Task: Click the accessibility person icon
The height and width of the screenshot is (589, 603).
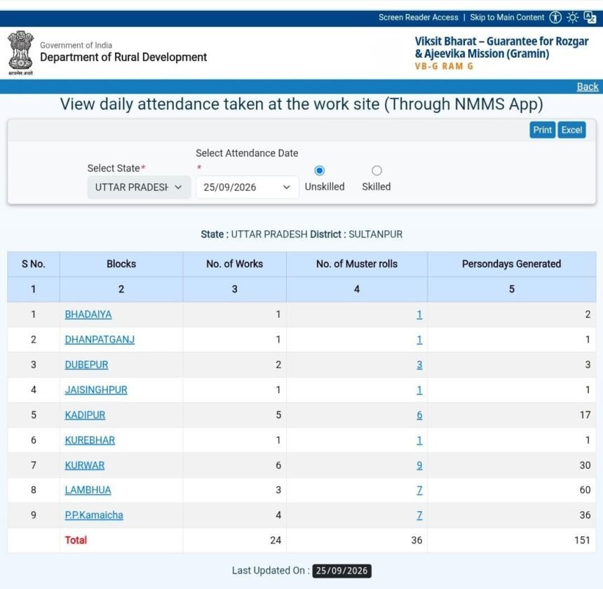Action: (x=555, y=18)
